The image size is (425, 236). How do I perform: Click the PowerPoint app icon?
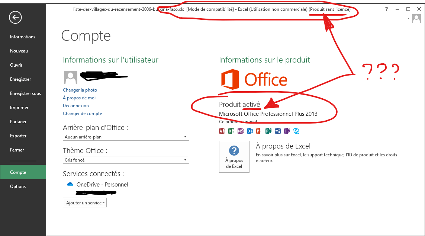tap(259, 131)
